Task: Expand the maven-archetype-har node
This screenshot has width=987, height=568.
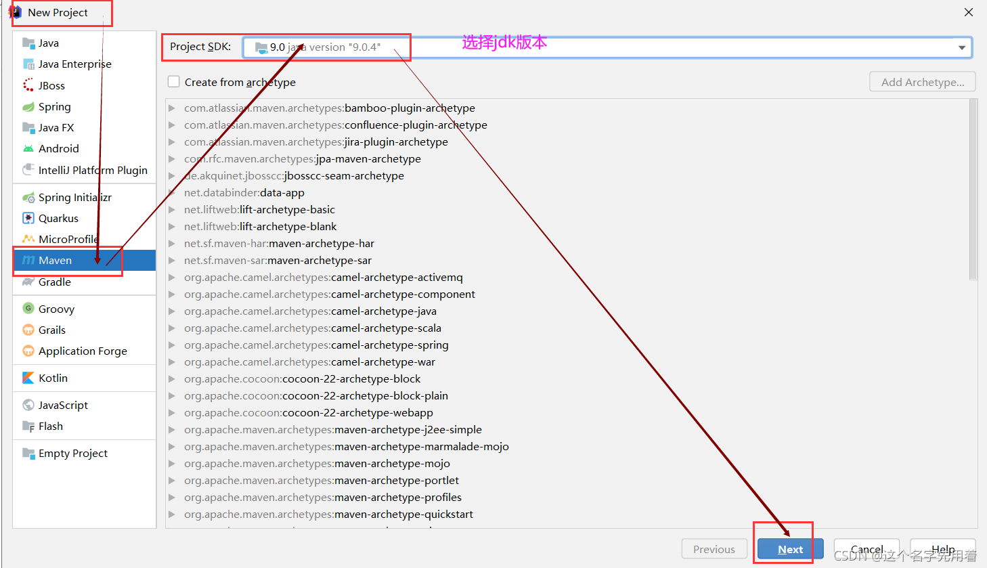Action: 172,243
